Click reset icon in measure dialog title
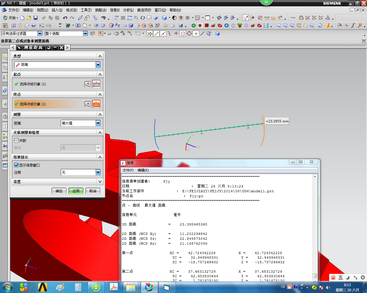This screenshot has width=367, height=293. pyautogui.click(x=49, y=47)
